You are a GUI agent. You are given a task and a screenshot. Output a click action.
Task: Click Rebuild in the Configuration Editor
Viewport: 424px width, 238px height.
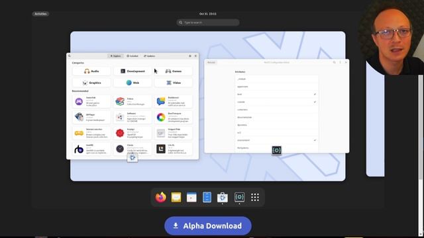(211, 62)
